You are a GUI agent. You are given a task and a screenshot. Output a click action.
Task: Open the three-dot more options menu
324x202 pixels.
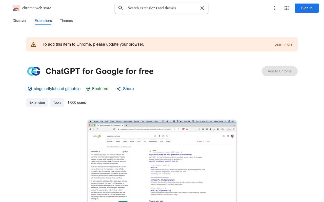(275, 8)
